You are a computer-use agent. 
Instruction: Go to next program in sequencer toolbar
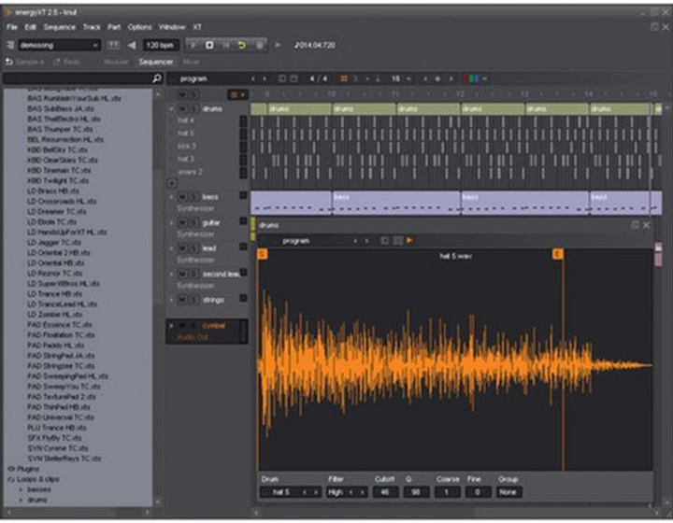point(265,78)
